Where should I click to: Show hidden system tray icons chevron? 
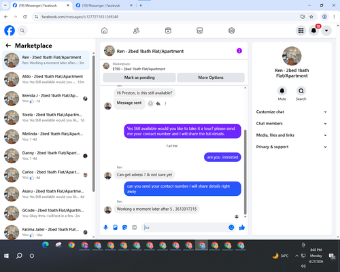click(296, 256)
